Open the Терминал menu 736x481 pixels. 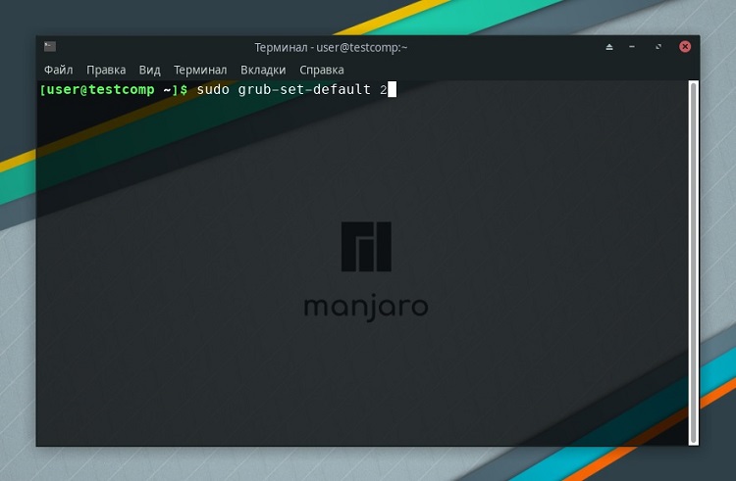[x=200, y=70]
